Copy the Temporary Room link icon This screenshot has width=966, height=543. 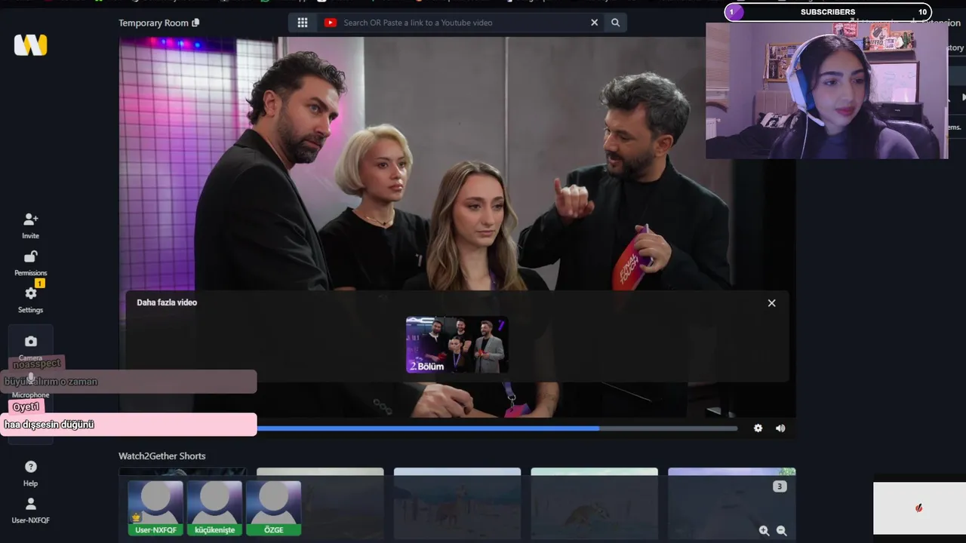click(195, 23)
